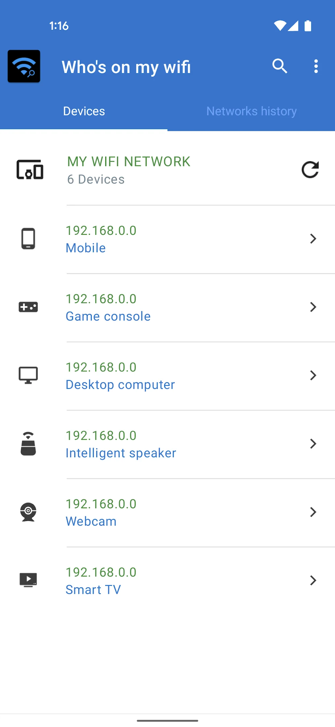Click the intelligent speaker icon
The height and width of the screenshot is (727, 335).
[28, 444]
